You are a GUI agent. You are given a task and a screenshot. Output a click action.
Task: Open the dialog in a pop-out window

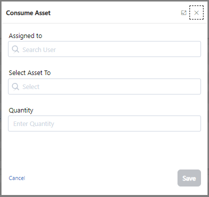(183, 12)
